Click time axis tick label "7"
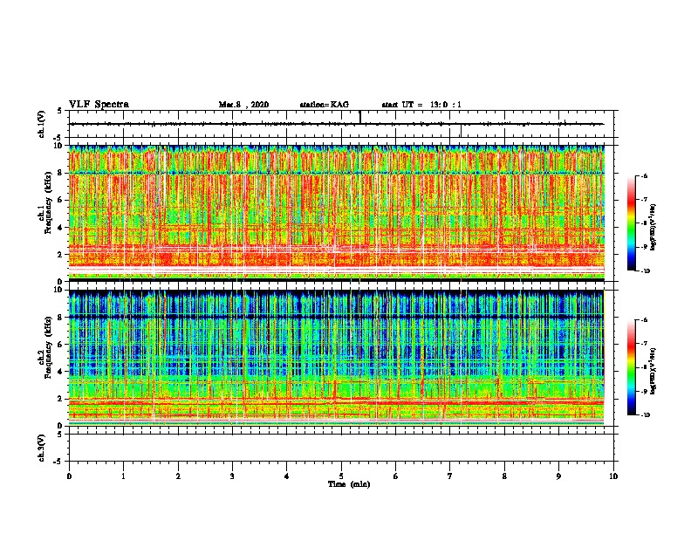Viewport: 691px width, 534px height. pyautogui.click(x=450, y=476)
